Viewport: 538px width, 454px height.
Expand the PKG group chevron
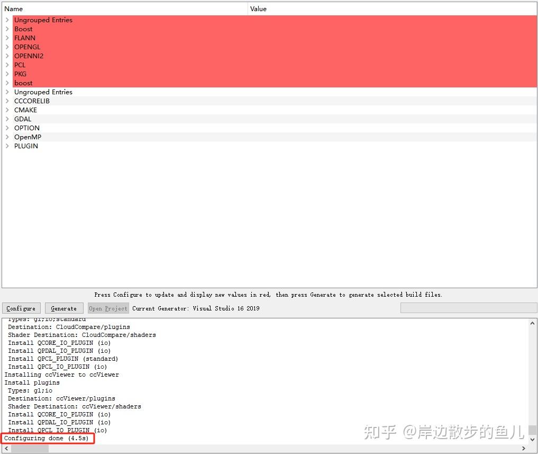[7, 74]
